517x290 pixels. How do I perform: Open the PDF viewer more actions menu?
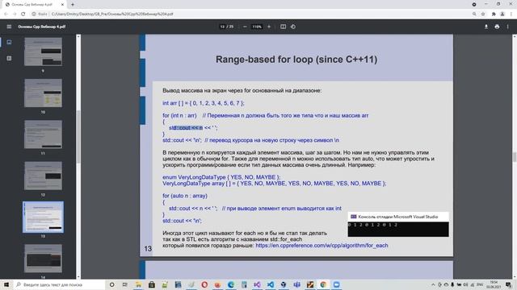click(508, 27)
